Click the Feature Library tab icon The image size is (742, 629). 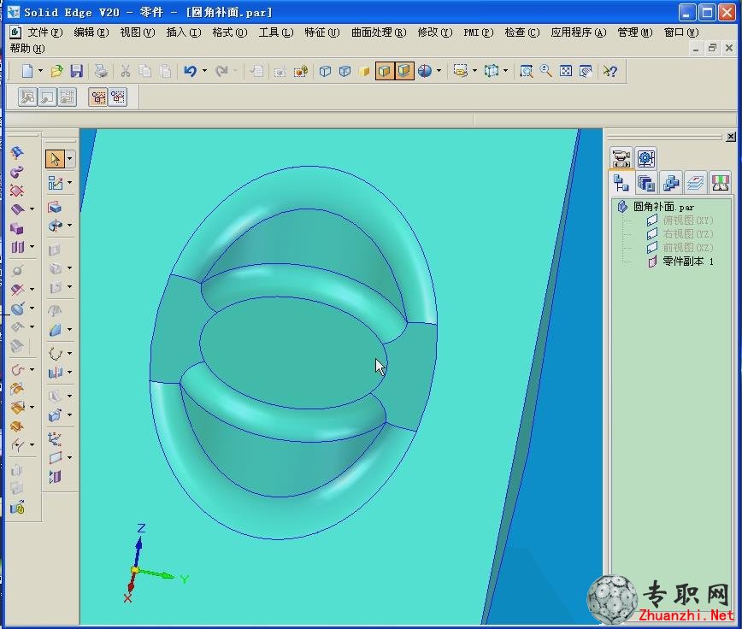(x=646, y=183)
